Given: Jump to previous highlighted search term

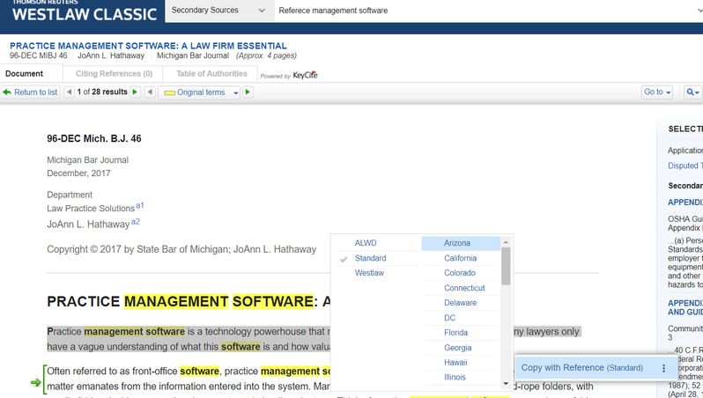Looking at the screenshot, I should click(x=150, y=92).
